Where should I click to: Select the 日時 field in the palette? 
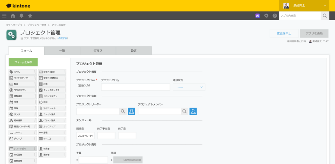tap(23, 109)
